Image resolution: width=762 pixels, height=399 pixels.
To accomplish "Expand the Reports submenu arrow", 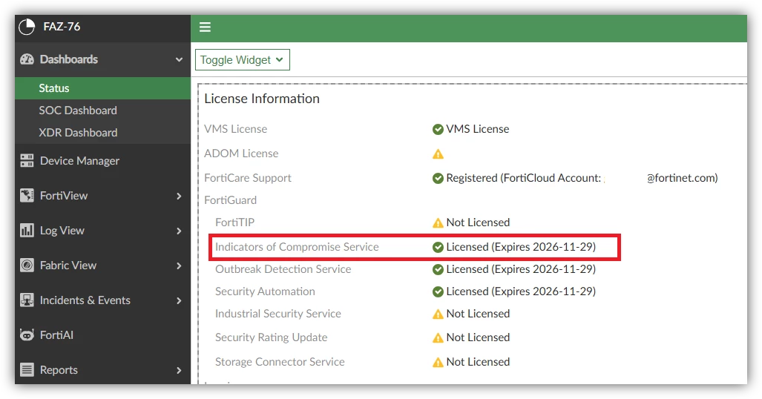I will 179,370.
